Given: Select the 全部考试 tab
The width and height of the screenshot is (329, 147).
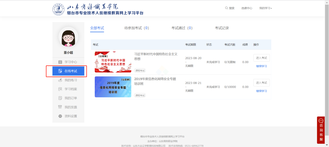Looking at the screenshot, I should [97, 28].
